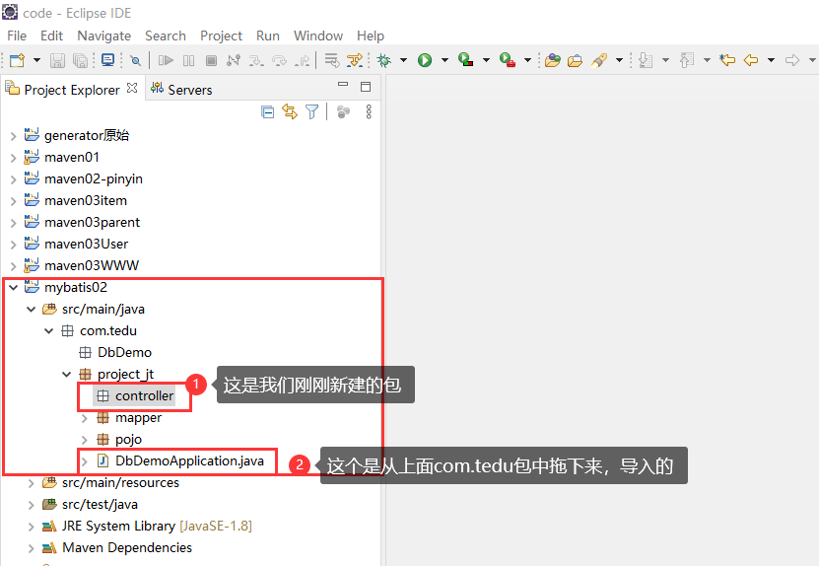This screenshot has width=819, height=566.
Task: Open the Debug dropdown arrow
Action: pyautogui.click(x=403, y=60)
